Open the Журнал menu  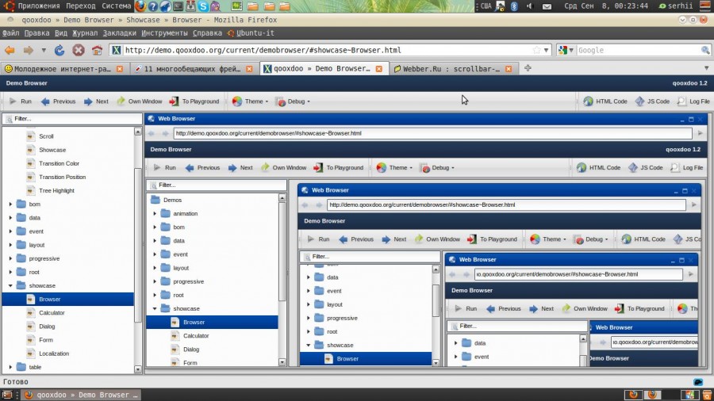85,33
